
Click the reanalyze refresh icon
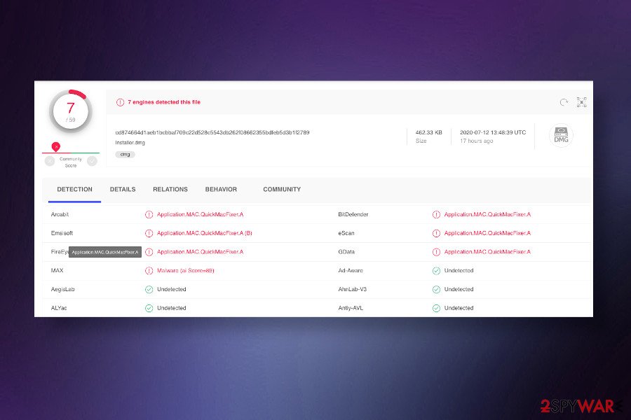click(x=564, y=102)
